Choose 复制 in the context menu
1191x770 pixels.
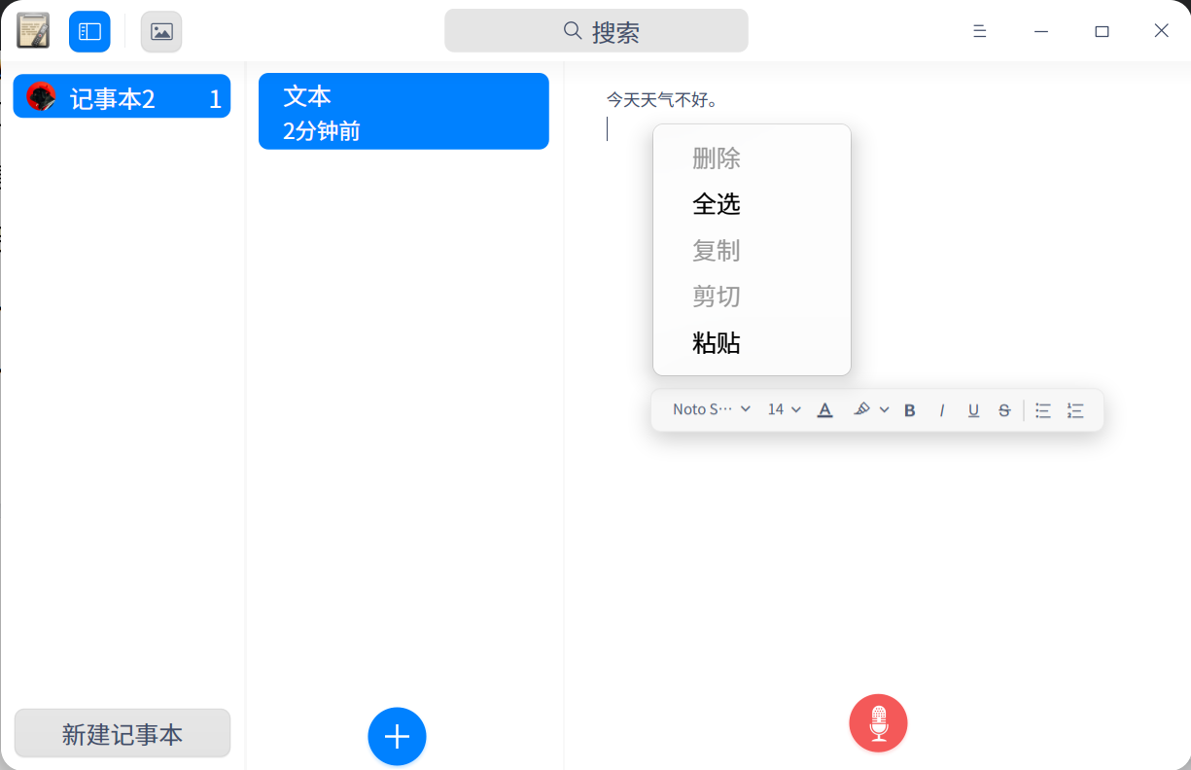(752, 251)
